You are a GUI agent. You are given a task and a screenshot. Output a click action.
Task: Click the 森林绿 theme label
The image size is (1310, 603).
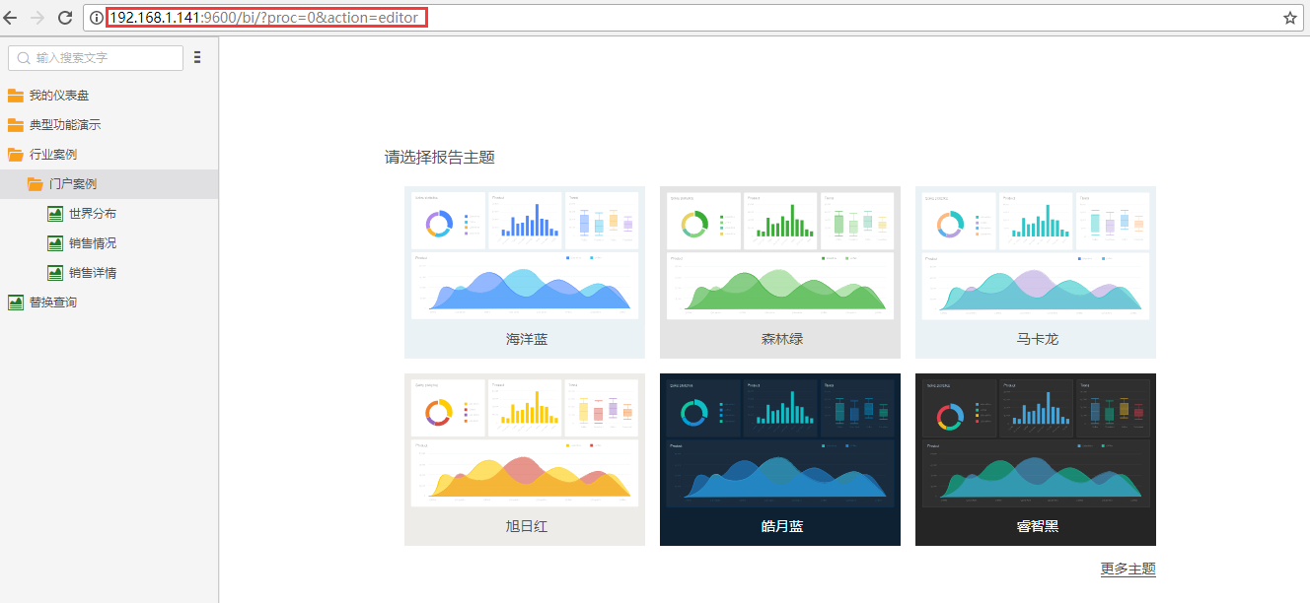[782, 339]
